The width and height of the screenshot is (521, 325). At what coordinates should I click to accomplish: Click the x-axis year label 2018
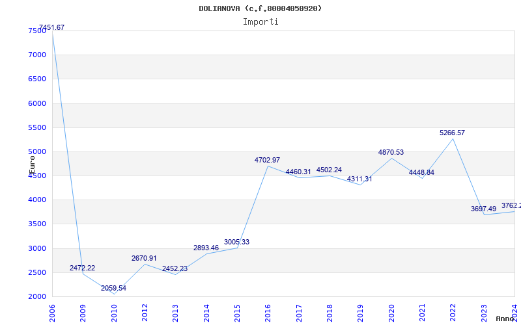tap(330, 313)
